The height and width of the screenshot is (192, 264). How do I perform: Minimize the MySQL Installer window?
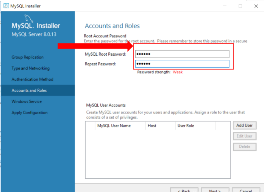coord(225,6)
